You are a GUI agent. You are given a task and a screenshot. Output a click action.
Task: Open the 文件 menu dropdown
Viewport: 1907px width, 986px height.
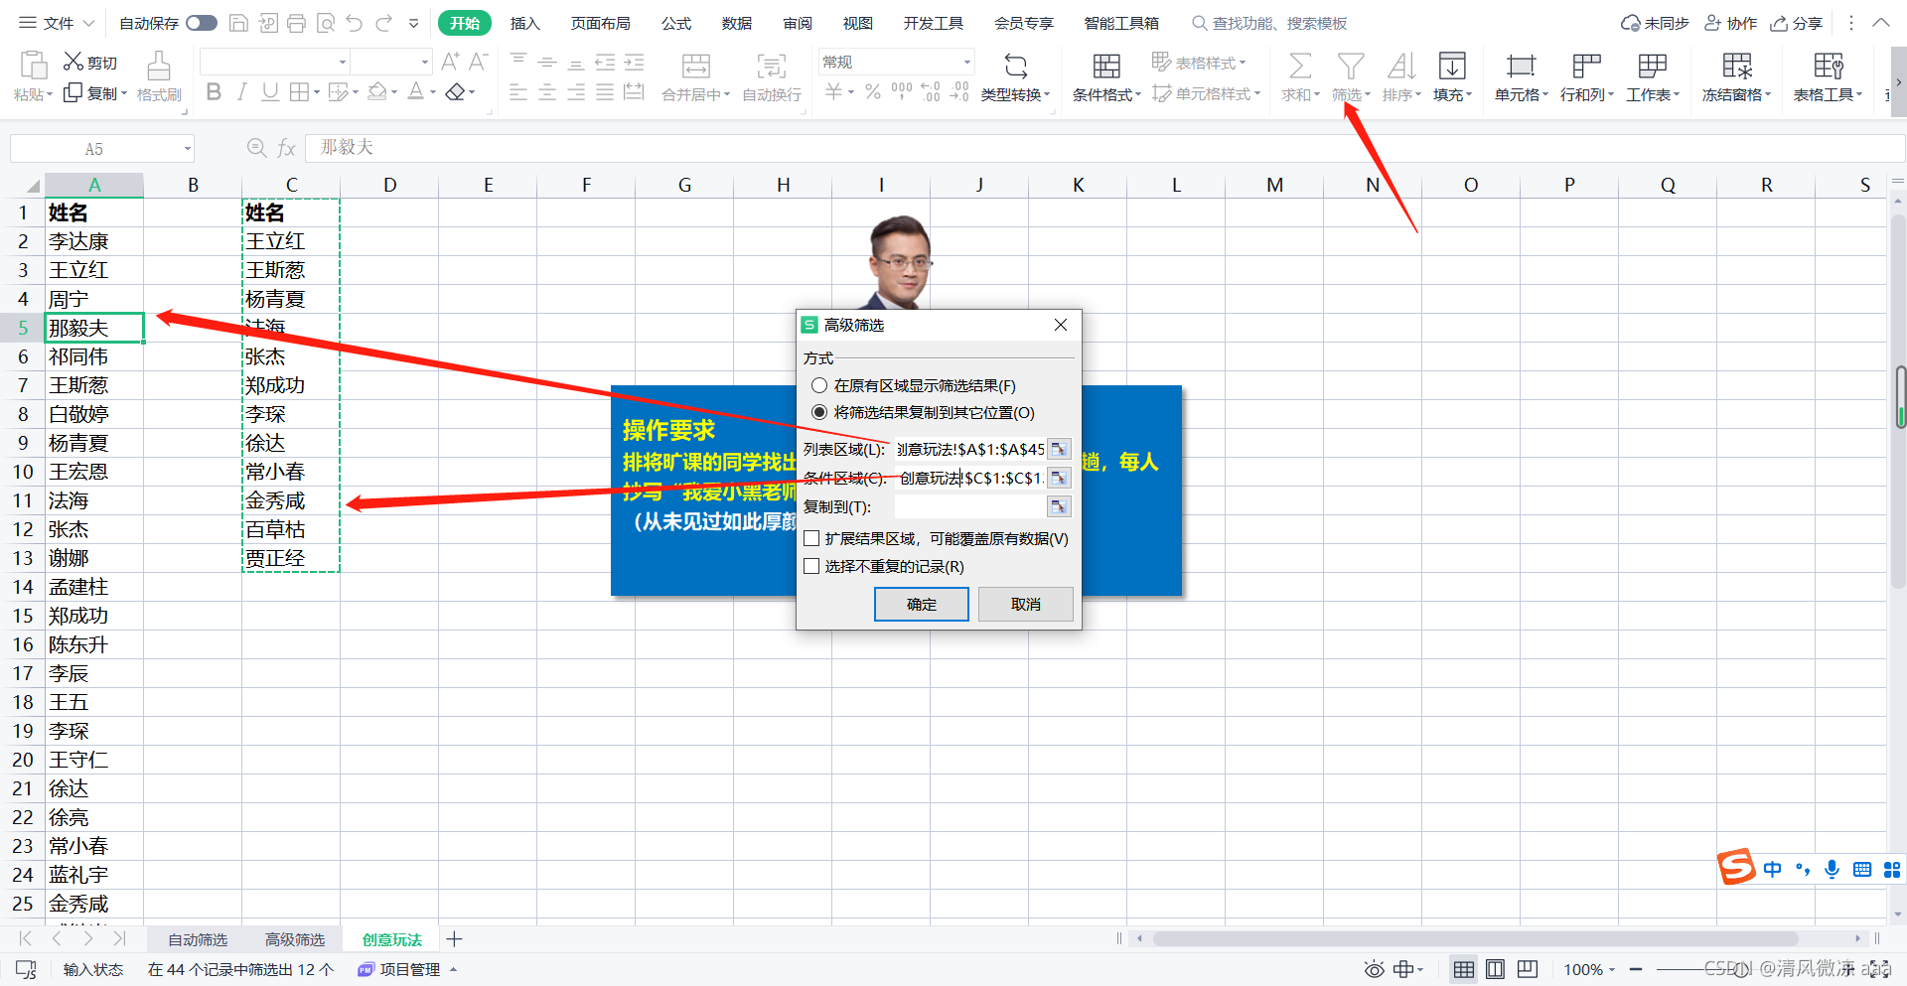point(58,23)
